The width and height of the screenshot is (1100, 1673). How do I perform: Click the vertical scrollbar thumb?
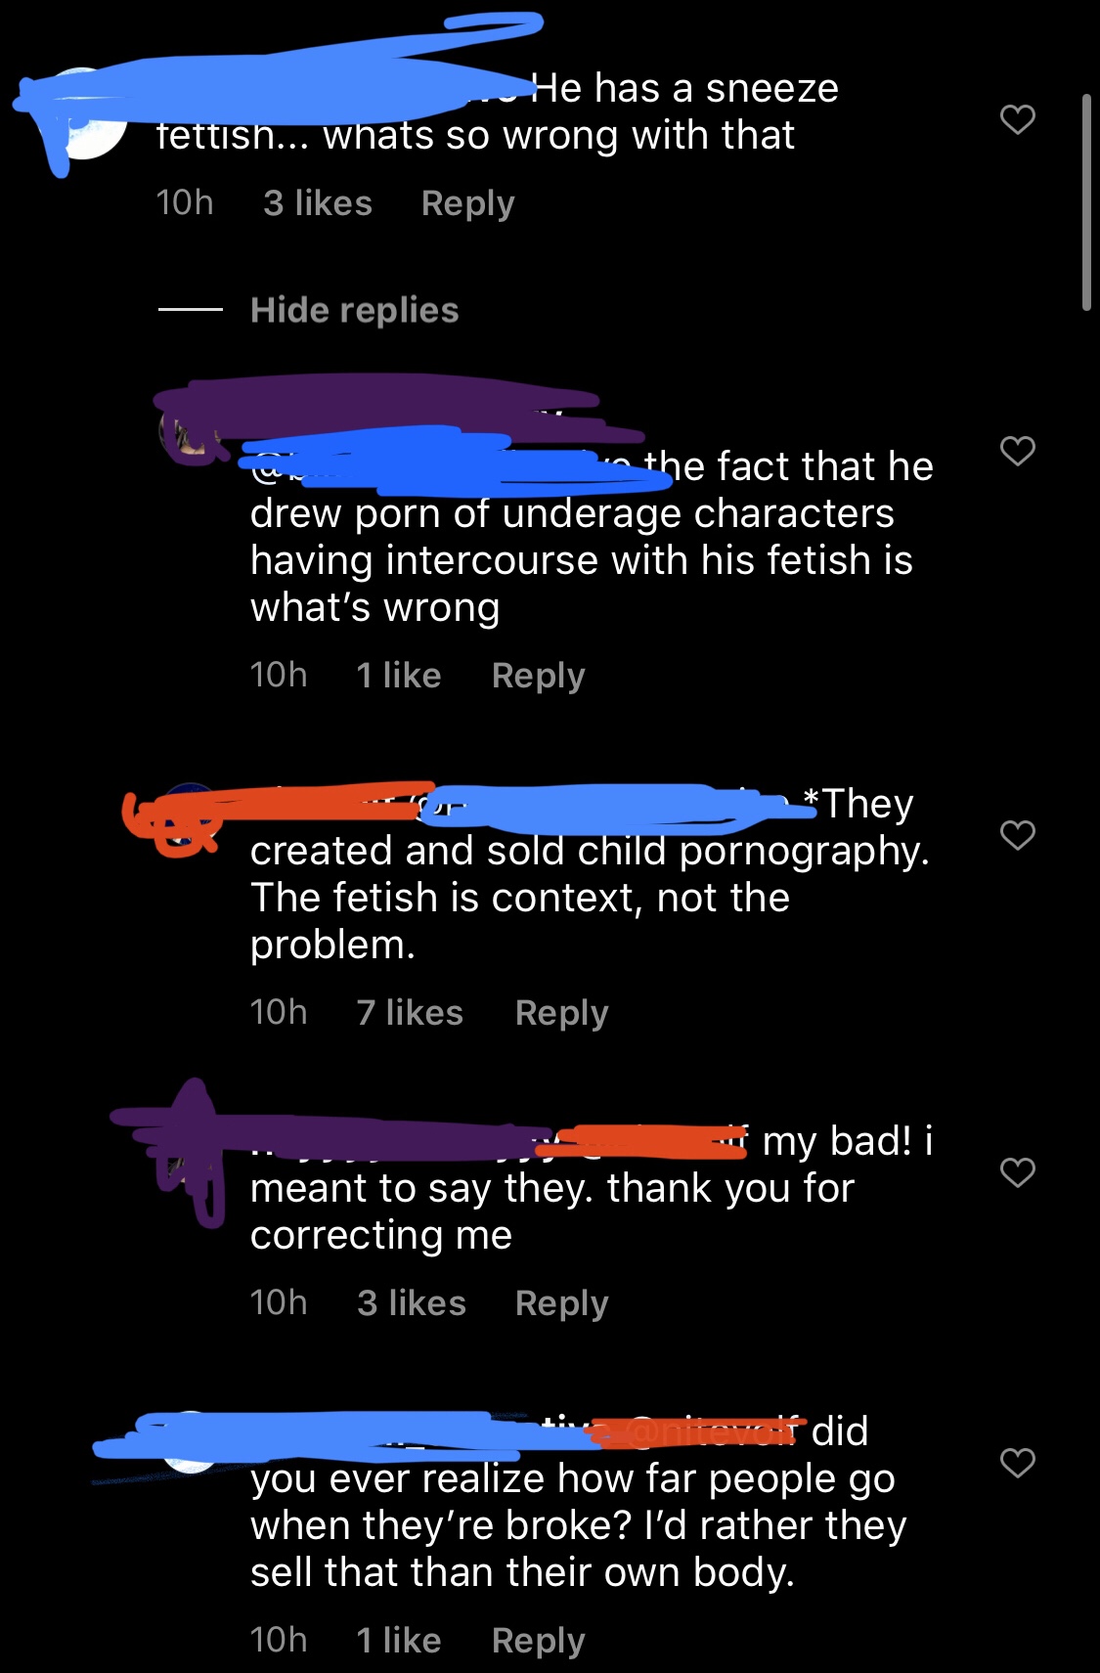click(x=1086, y=202)
